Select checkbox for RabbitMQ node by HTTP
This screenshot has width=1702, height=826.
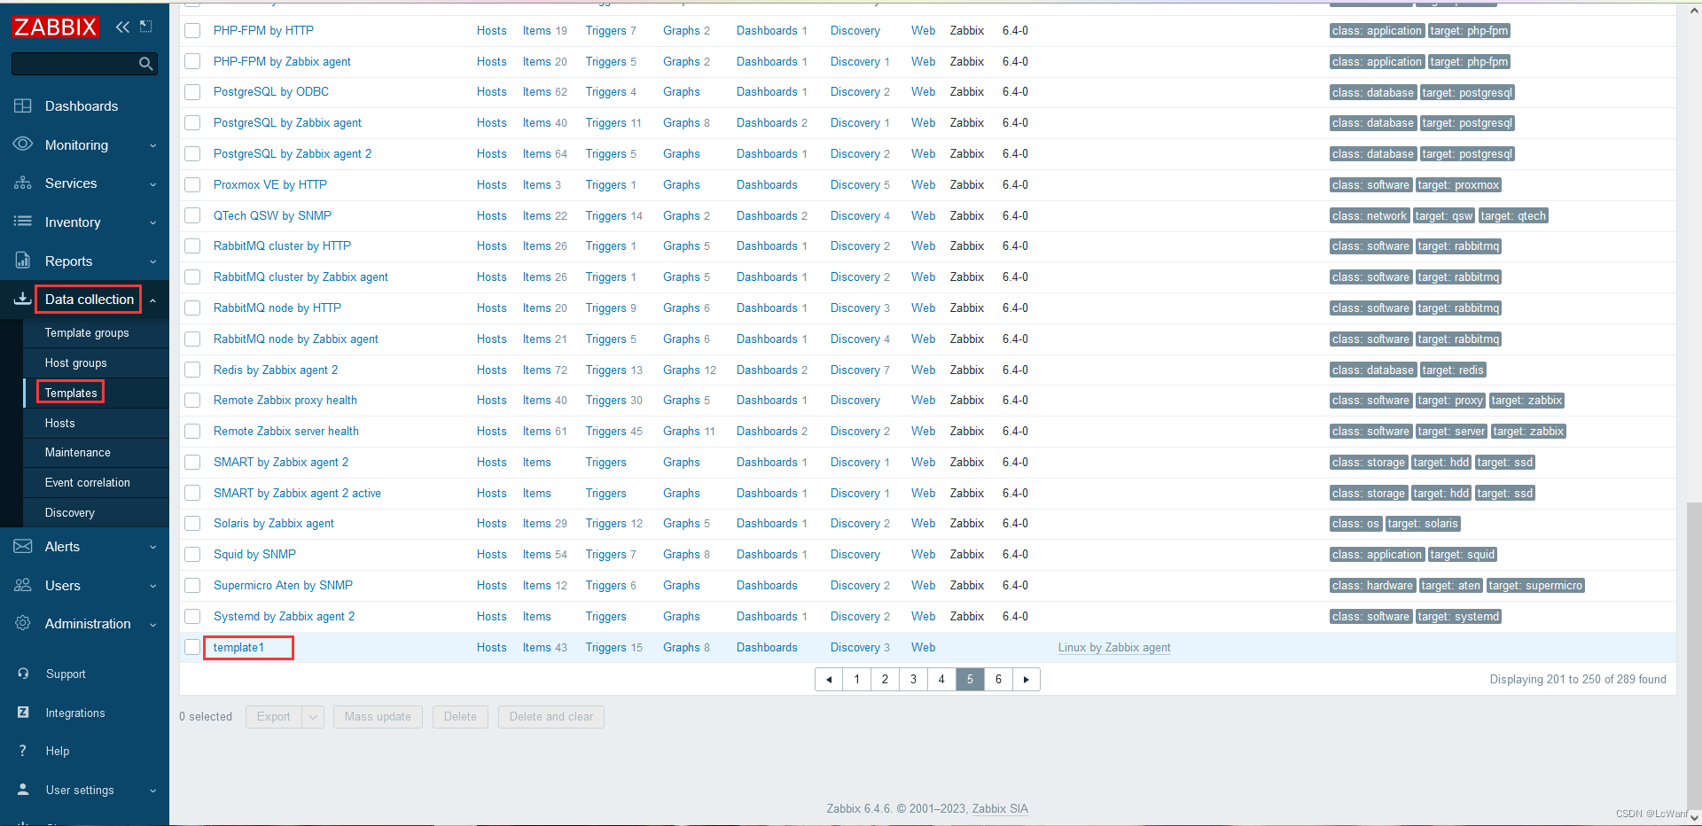click(x=192, y=308)
